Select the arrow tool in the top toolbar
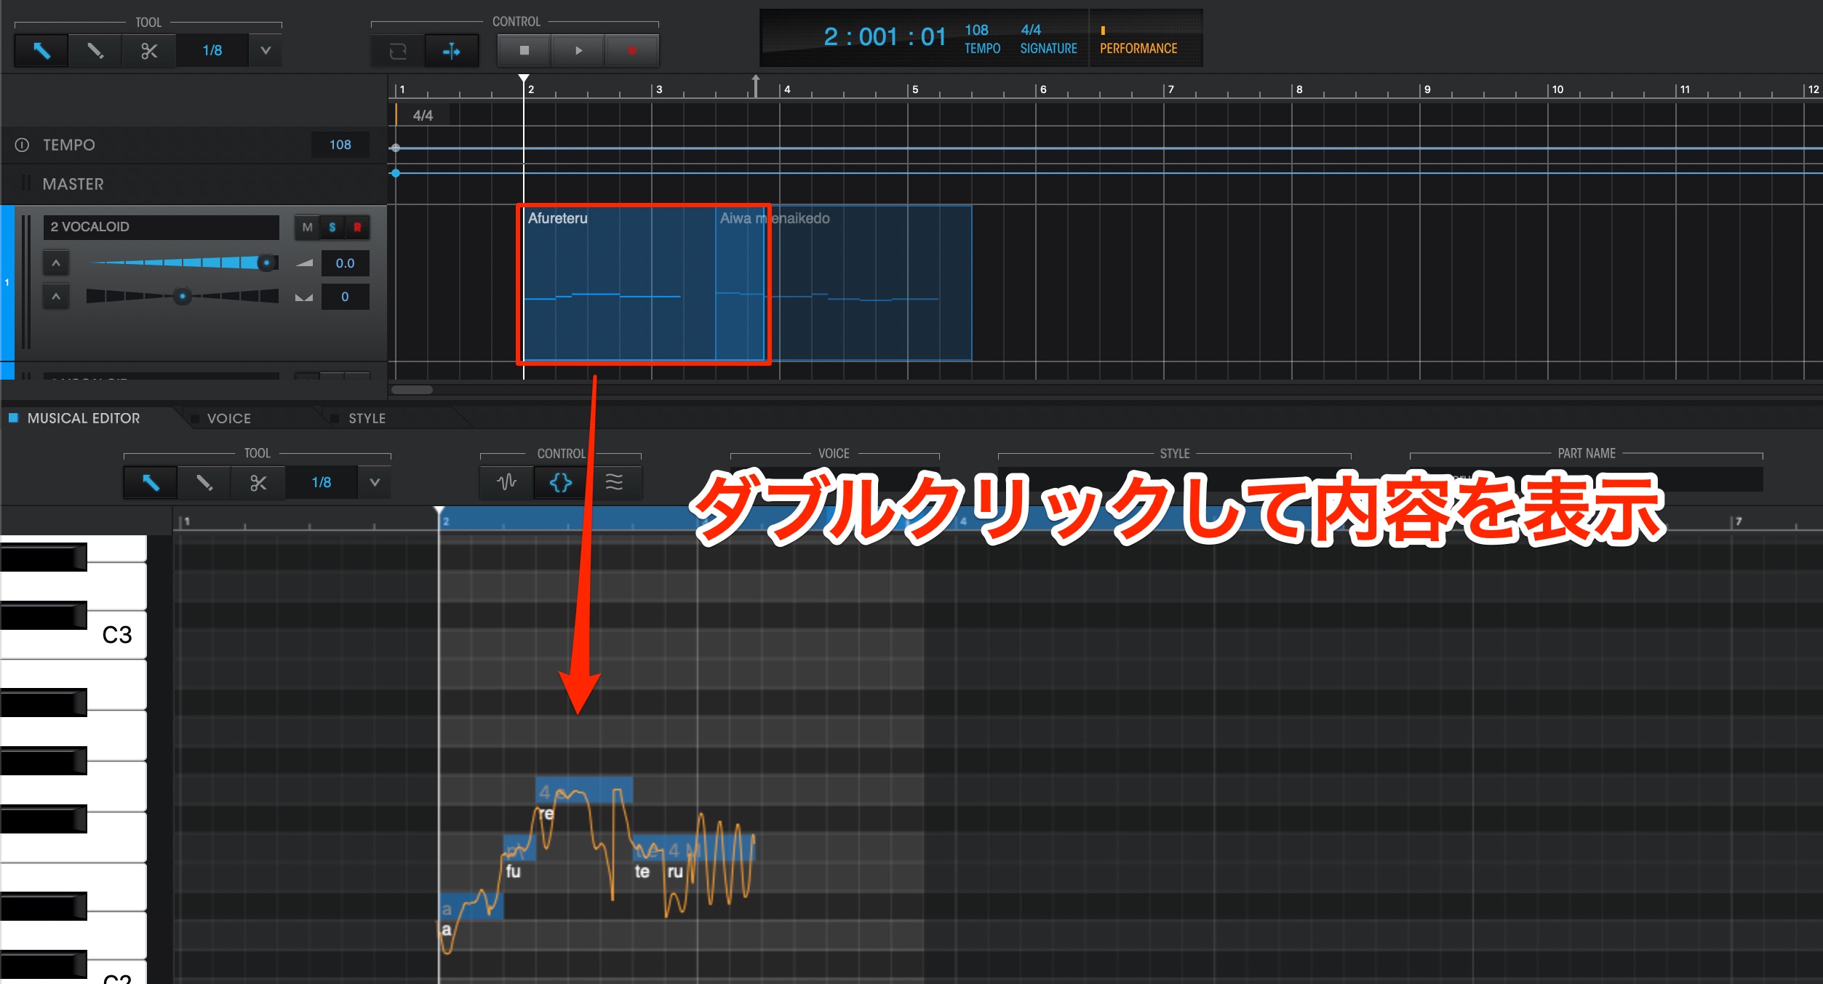The height and width of the screenshot is (984, 1823). pyautogui.click(x=41, y=51)
